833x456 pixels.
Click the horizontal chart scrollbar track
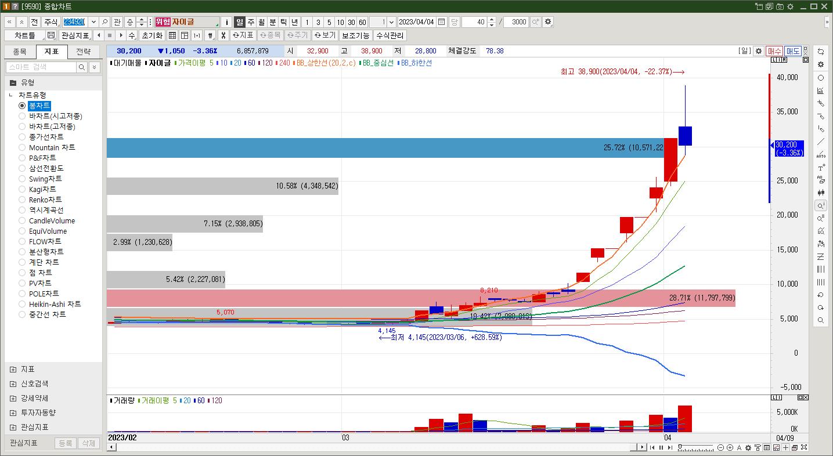[x=373, y=447]
